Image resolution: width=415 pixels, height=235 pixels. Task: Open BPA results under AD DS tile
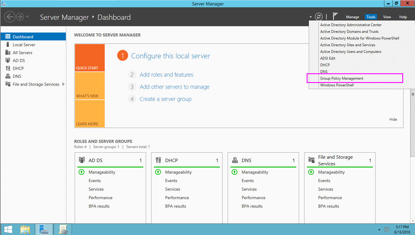pyautogui.click(x=99, y=206)
